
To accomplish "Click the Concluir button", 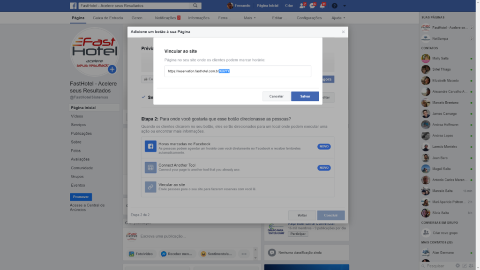I will click(x=330, y=215).
